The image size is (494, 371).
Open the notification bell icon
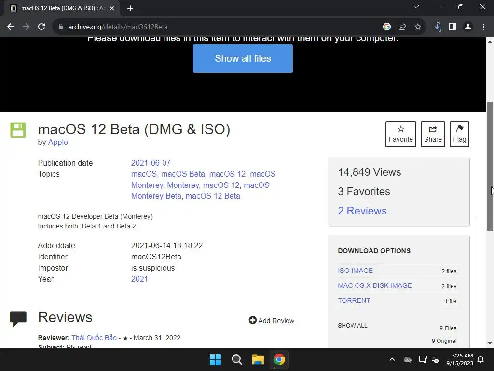(x=481, y=359)
